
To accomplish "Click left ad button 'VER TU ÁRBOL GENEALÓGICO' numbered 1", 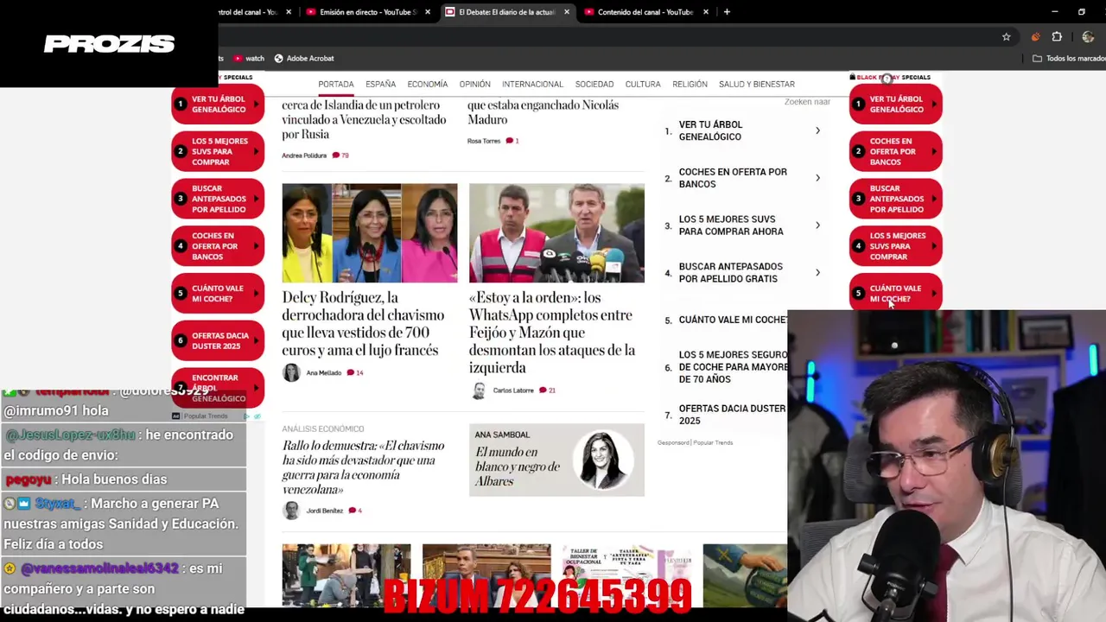I will (x=218, y=104).
